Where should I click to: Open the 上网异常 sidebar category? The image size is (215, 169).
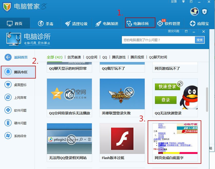click(17, 98)
